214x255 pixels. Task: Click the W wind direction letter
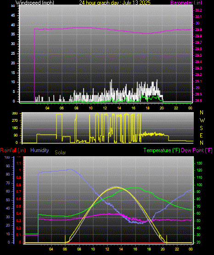202,120
